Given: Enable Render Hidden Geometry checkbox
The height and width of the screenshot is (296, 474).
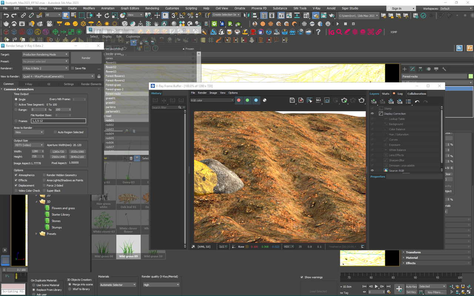Looking at the screenshot, I should [44, 175].
